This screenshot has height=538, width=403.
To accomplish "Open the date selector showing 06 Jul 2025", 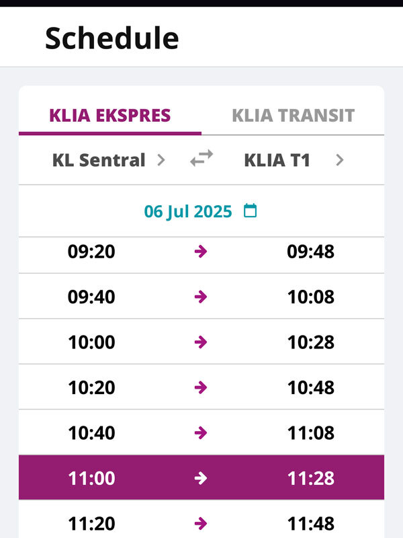I will point(188,210).
